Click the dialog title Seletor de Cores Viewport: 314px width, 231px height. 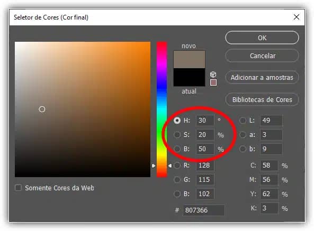51,17
